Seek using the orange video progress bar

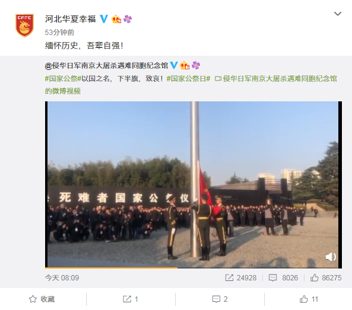pyautogui.click(x=194, y=268)
